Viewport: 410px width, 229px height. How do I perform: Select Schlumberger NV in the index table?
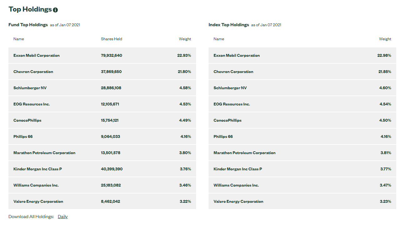[x=230, y=88]
